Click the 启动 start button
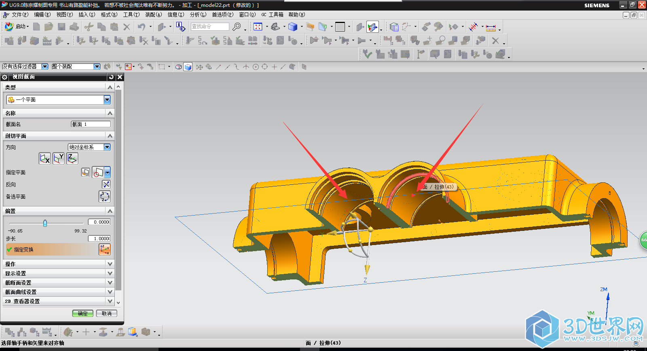The width and height of the screenshot is (647, 351). point(17,27)
